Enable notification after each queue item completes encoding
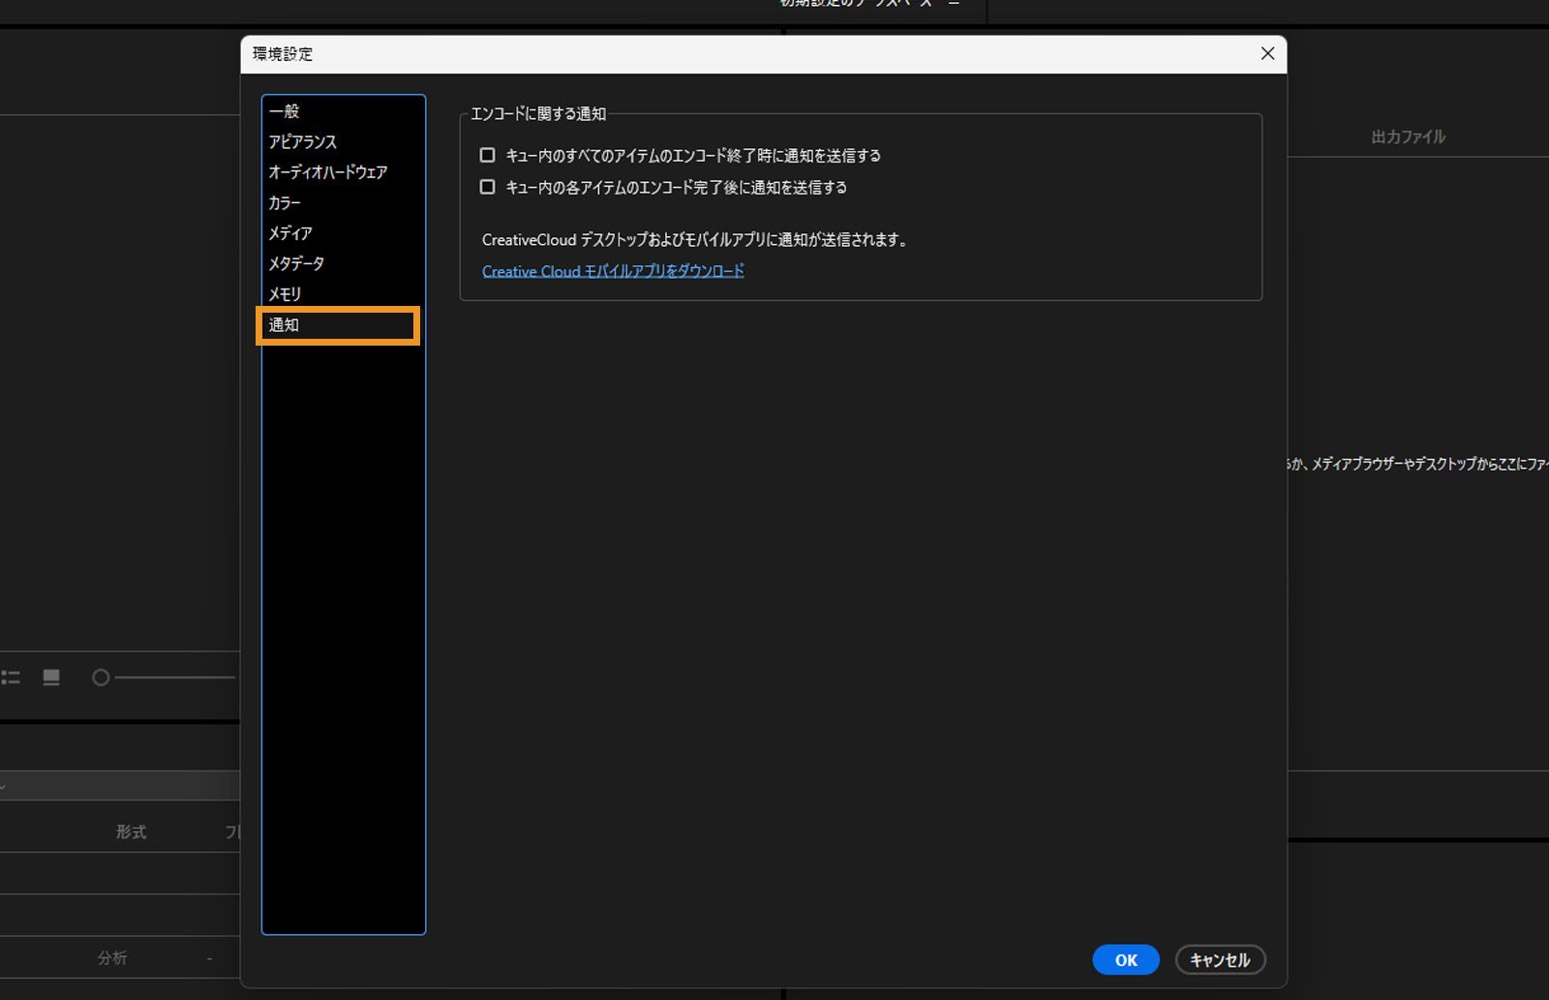This screenshot has height=1000, width=1549. (x=487, y=187)
